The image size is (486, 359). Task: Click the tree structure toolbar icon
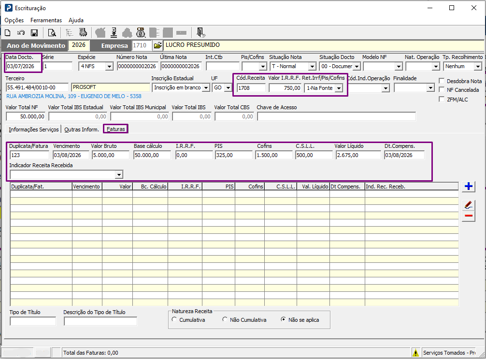(x=70, y=32)
